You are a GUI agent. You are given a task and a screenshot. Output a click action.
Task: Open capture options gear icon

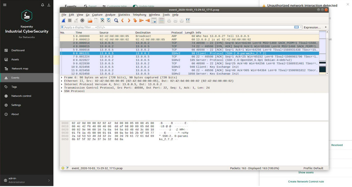(82, 21)
